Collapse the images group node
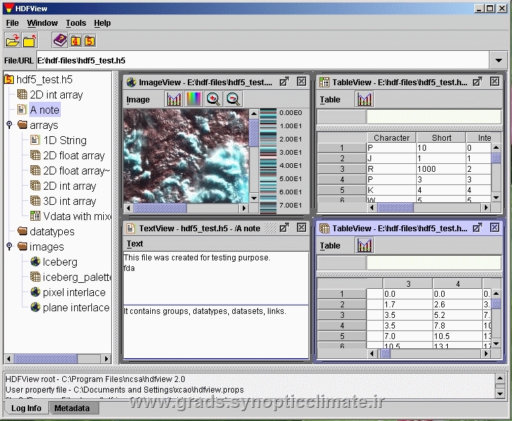The width and height of the screenshot is (512, 421). click(9, 246)
